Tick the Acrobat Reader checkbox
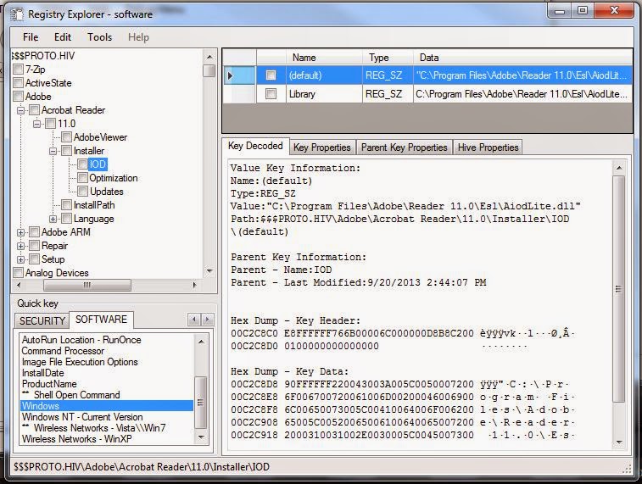Viewport: 642px width, 484px height. tap(35, 109)
